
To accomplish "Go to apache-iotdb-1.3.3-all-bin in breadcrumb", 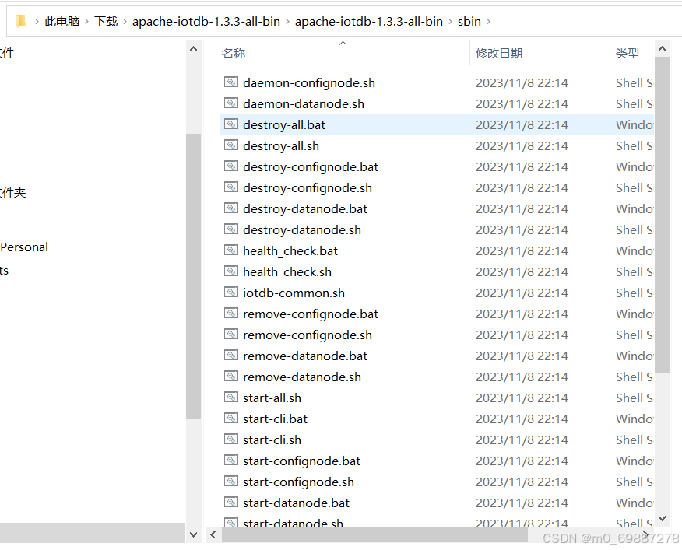I will coord(206,21).
